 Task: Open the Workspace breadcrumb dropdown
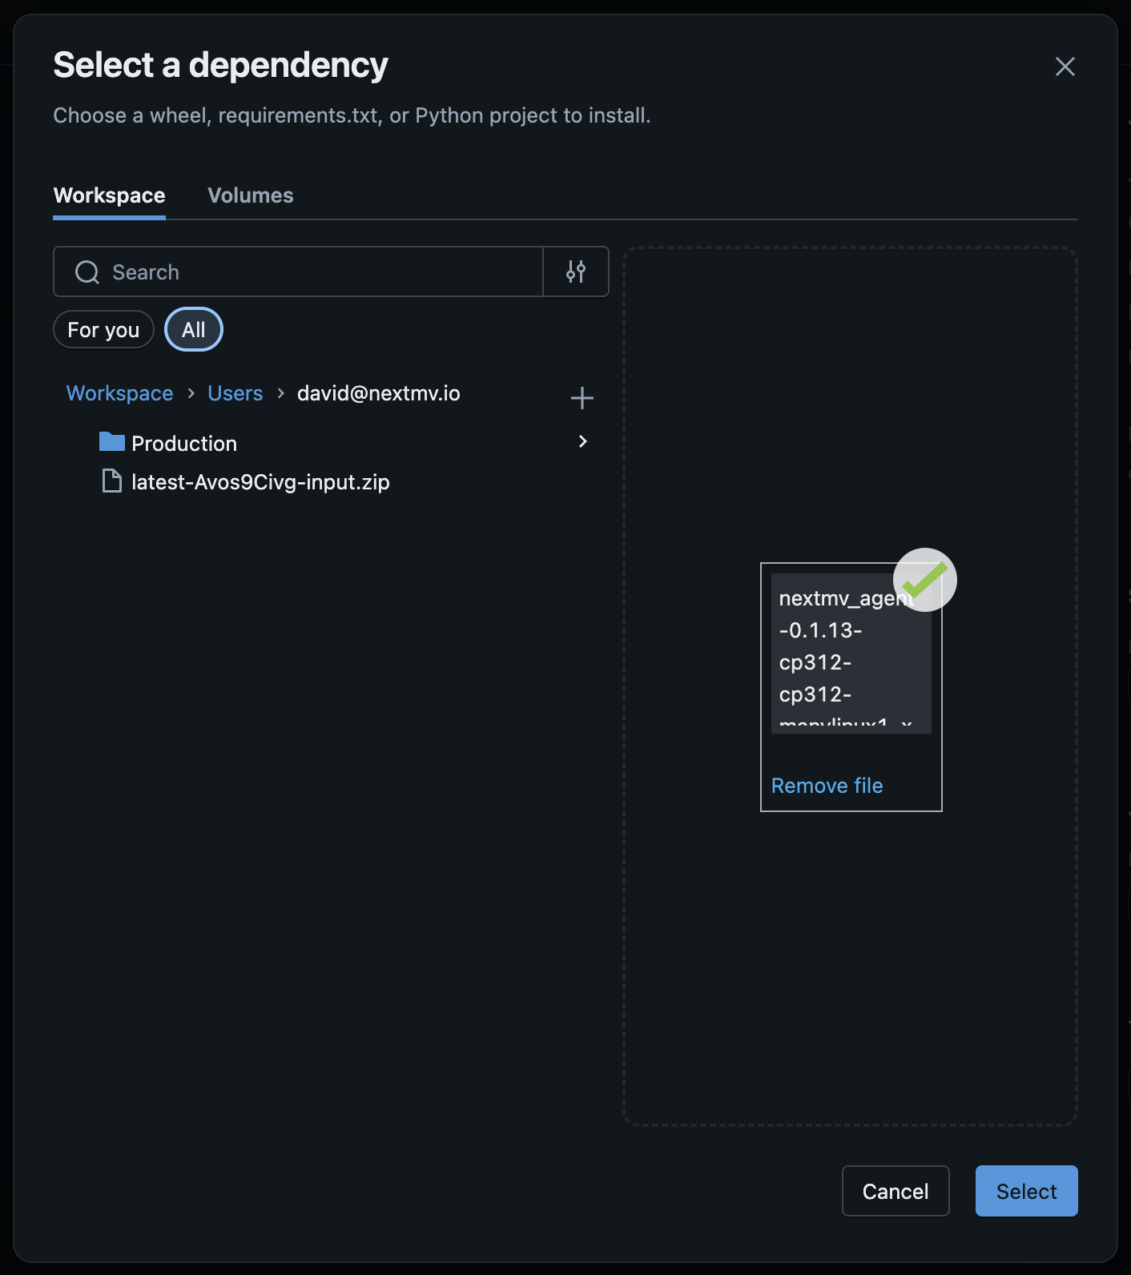click(119, 393)
